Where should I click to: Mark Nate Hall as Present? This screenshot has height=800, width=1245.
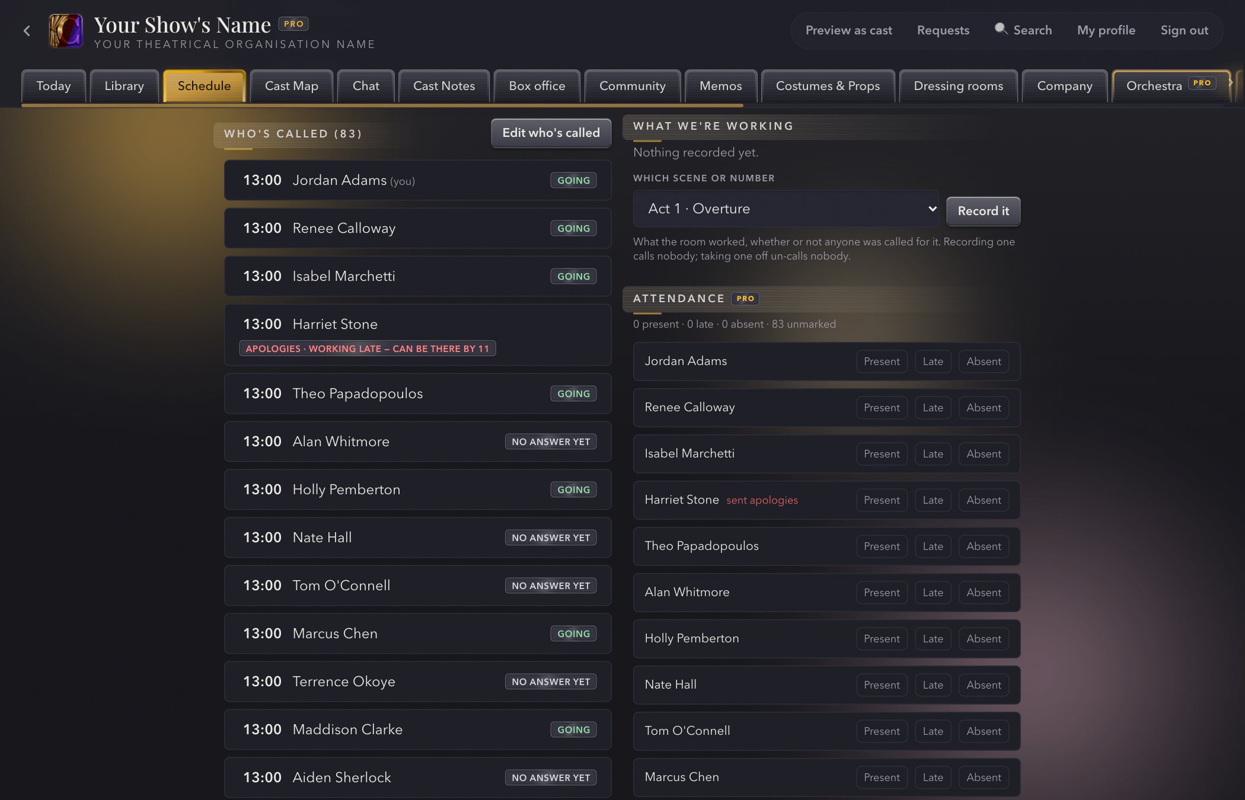[x=882, y=685]
